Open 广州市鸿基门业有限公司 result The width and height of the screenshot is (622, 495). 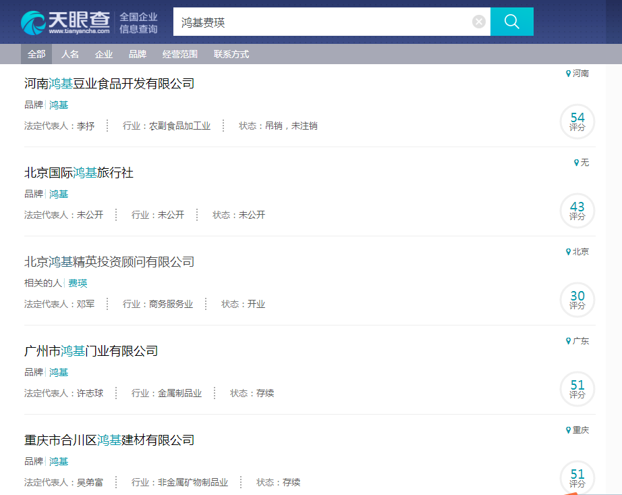(x=91, y=351)
